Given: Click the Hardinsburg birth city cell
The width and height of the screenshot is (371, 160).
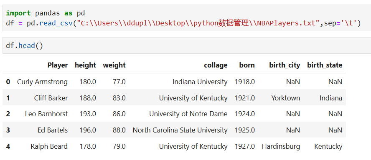Looking at the screenshot, I should coord(281,146).
